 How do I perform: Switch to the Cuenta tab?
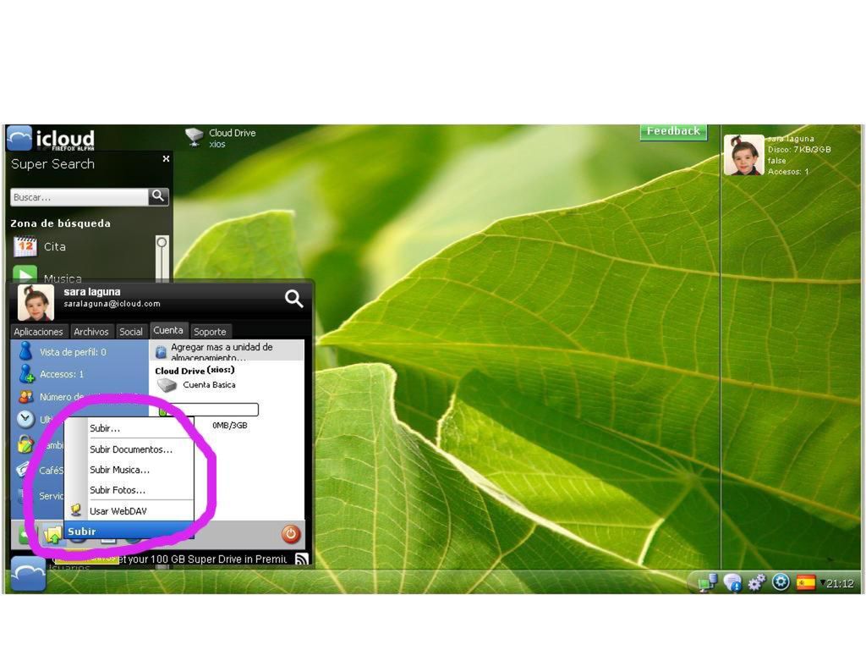click(168, 331)
